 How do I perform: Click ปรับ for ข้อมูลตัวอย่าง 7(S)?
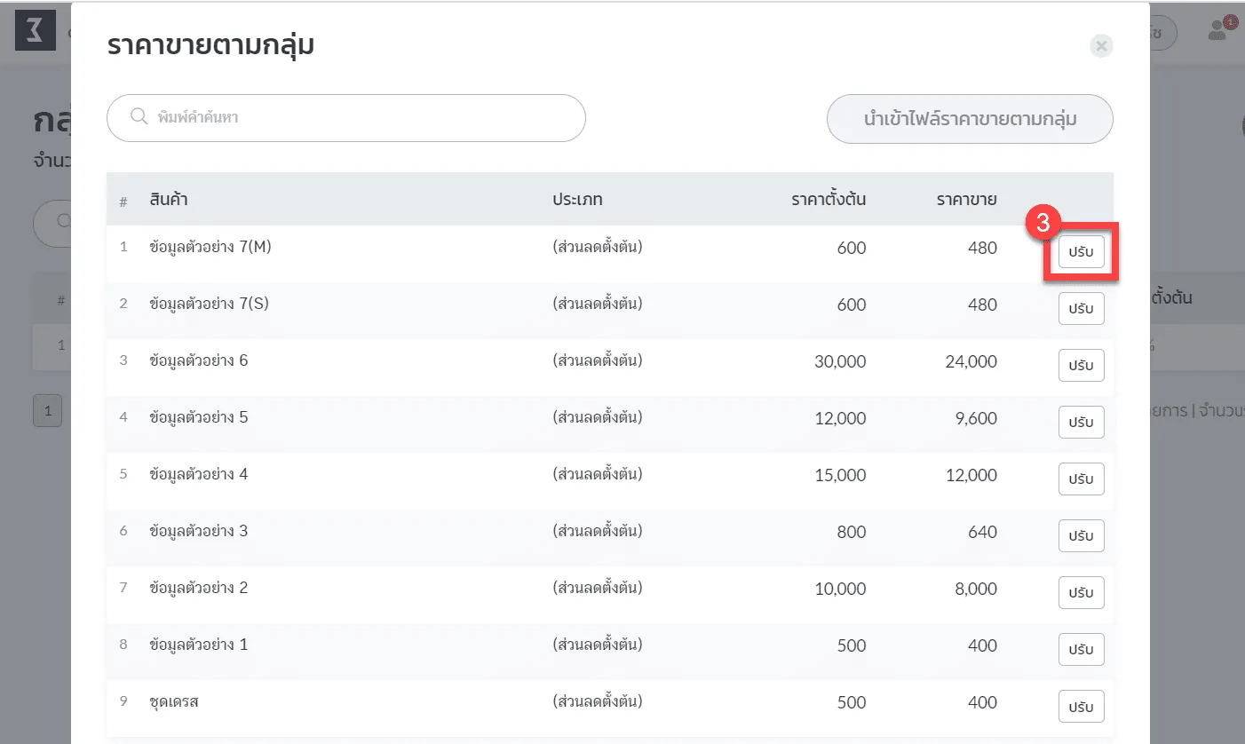pyautogui.click(x=1081, y=309)
